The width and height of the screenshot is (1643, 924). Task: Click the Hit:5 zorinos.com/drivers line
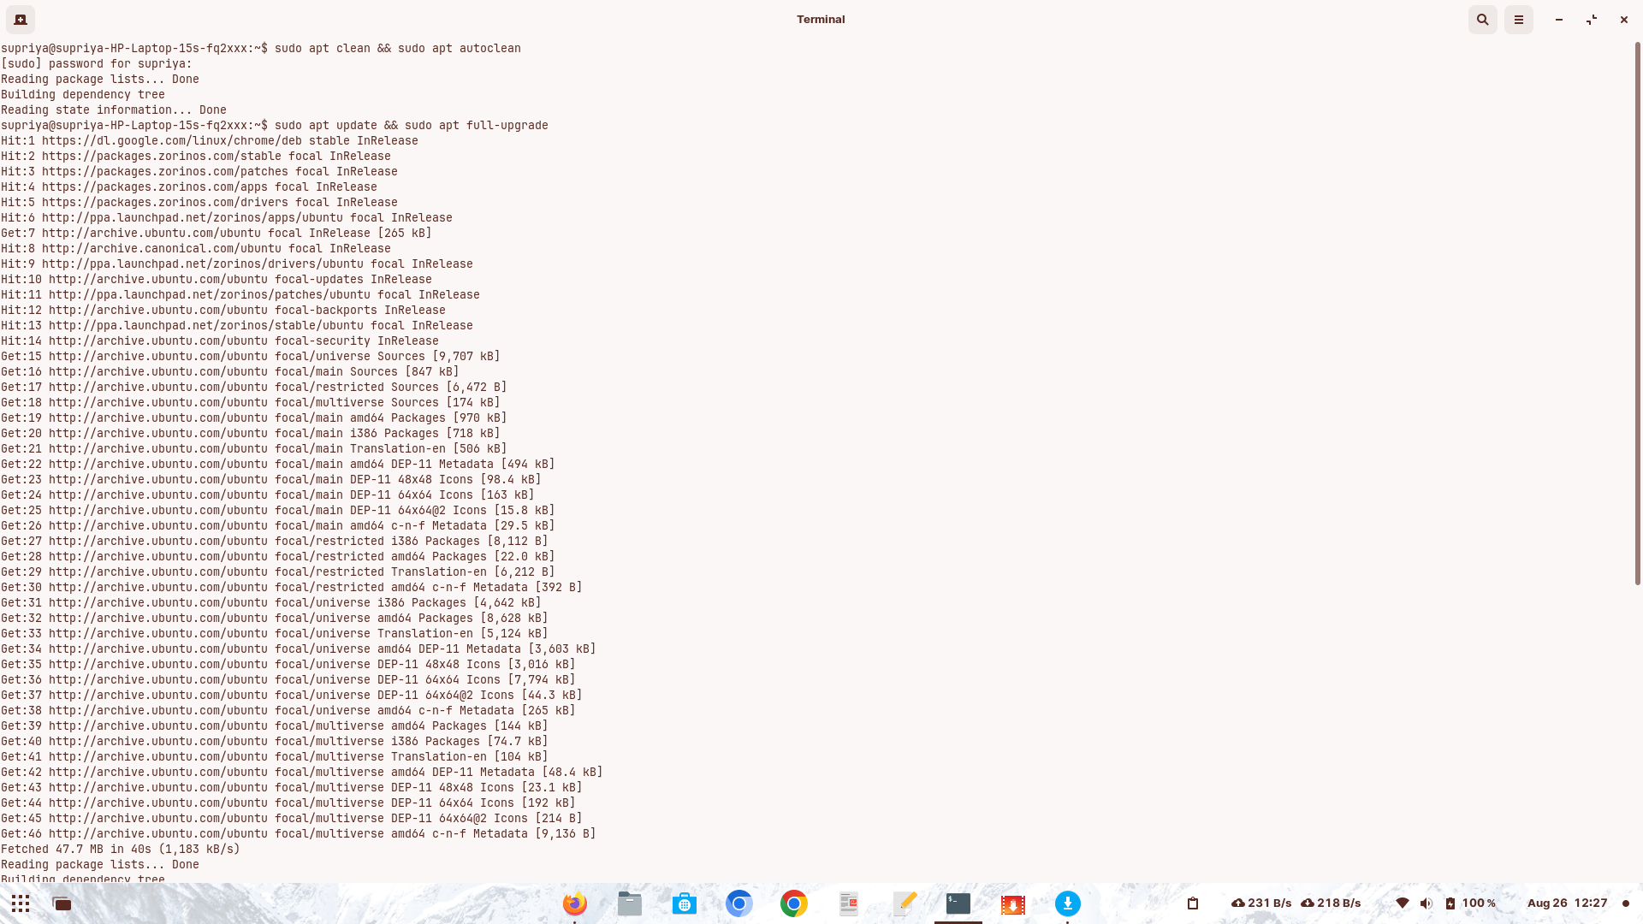(x=199, y=203)
